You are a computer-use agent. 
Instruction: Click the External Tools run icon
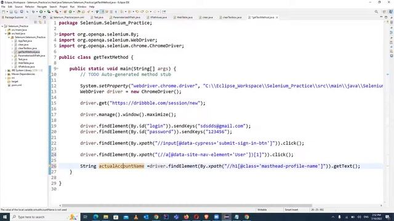click(57, 12)
